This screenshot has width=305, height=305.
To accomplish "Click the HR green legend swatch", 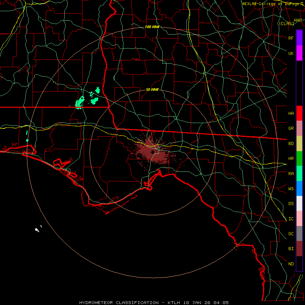I will pos(299,159).
